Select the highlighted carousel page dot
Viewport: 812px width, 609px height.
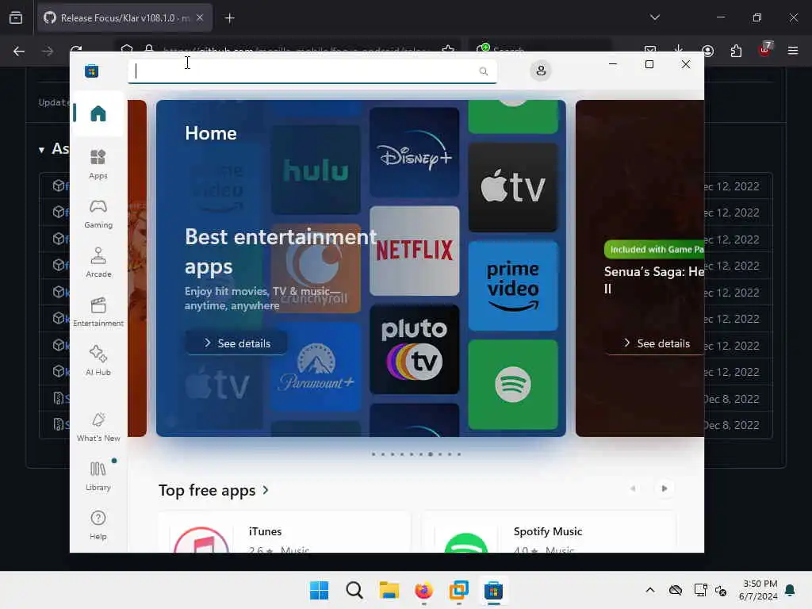(x=431, y=454)
